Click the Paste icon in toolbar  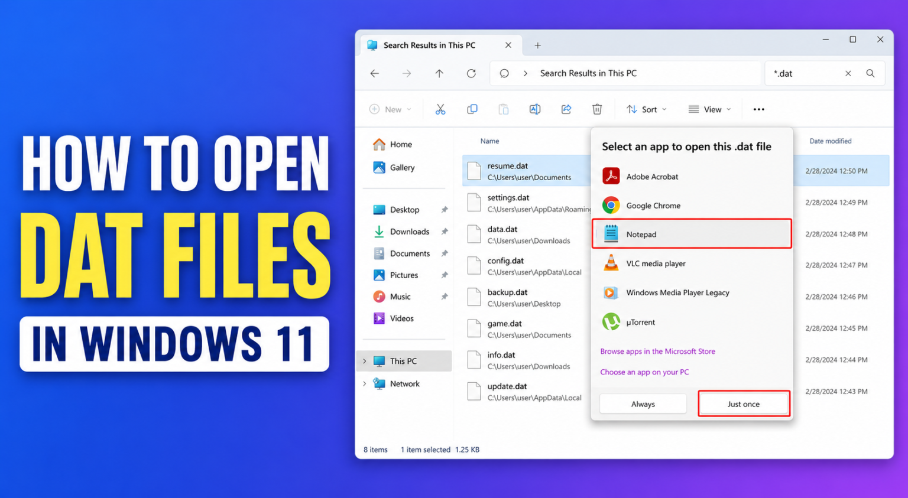pos(504,109)
